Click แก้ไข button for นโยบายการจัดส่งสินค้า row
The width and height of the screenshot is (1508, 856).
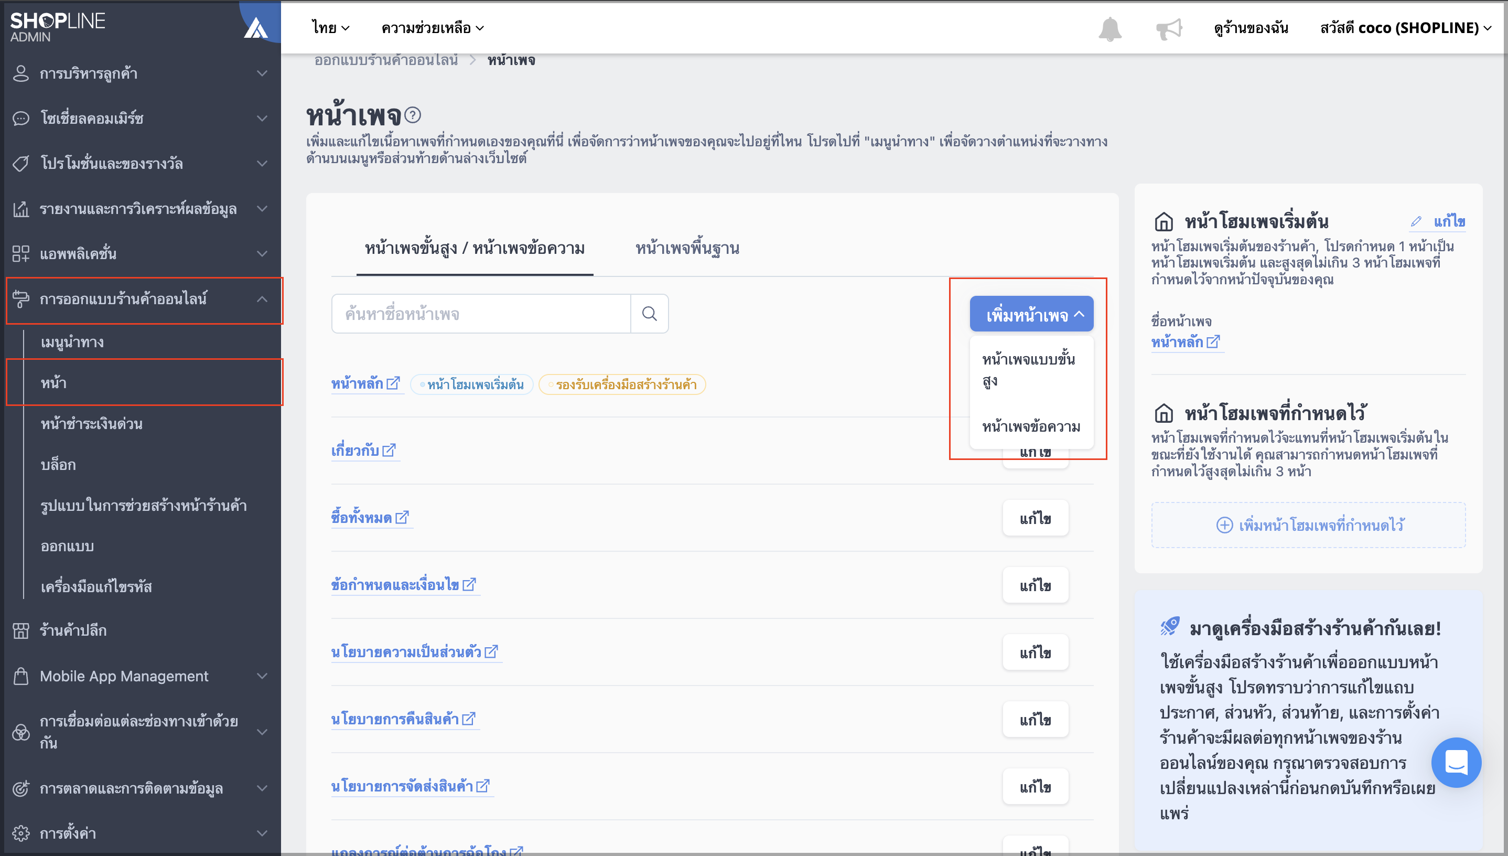point(1036,786)
